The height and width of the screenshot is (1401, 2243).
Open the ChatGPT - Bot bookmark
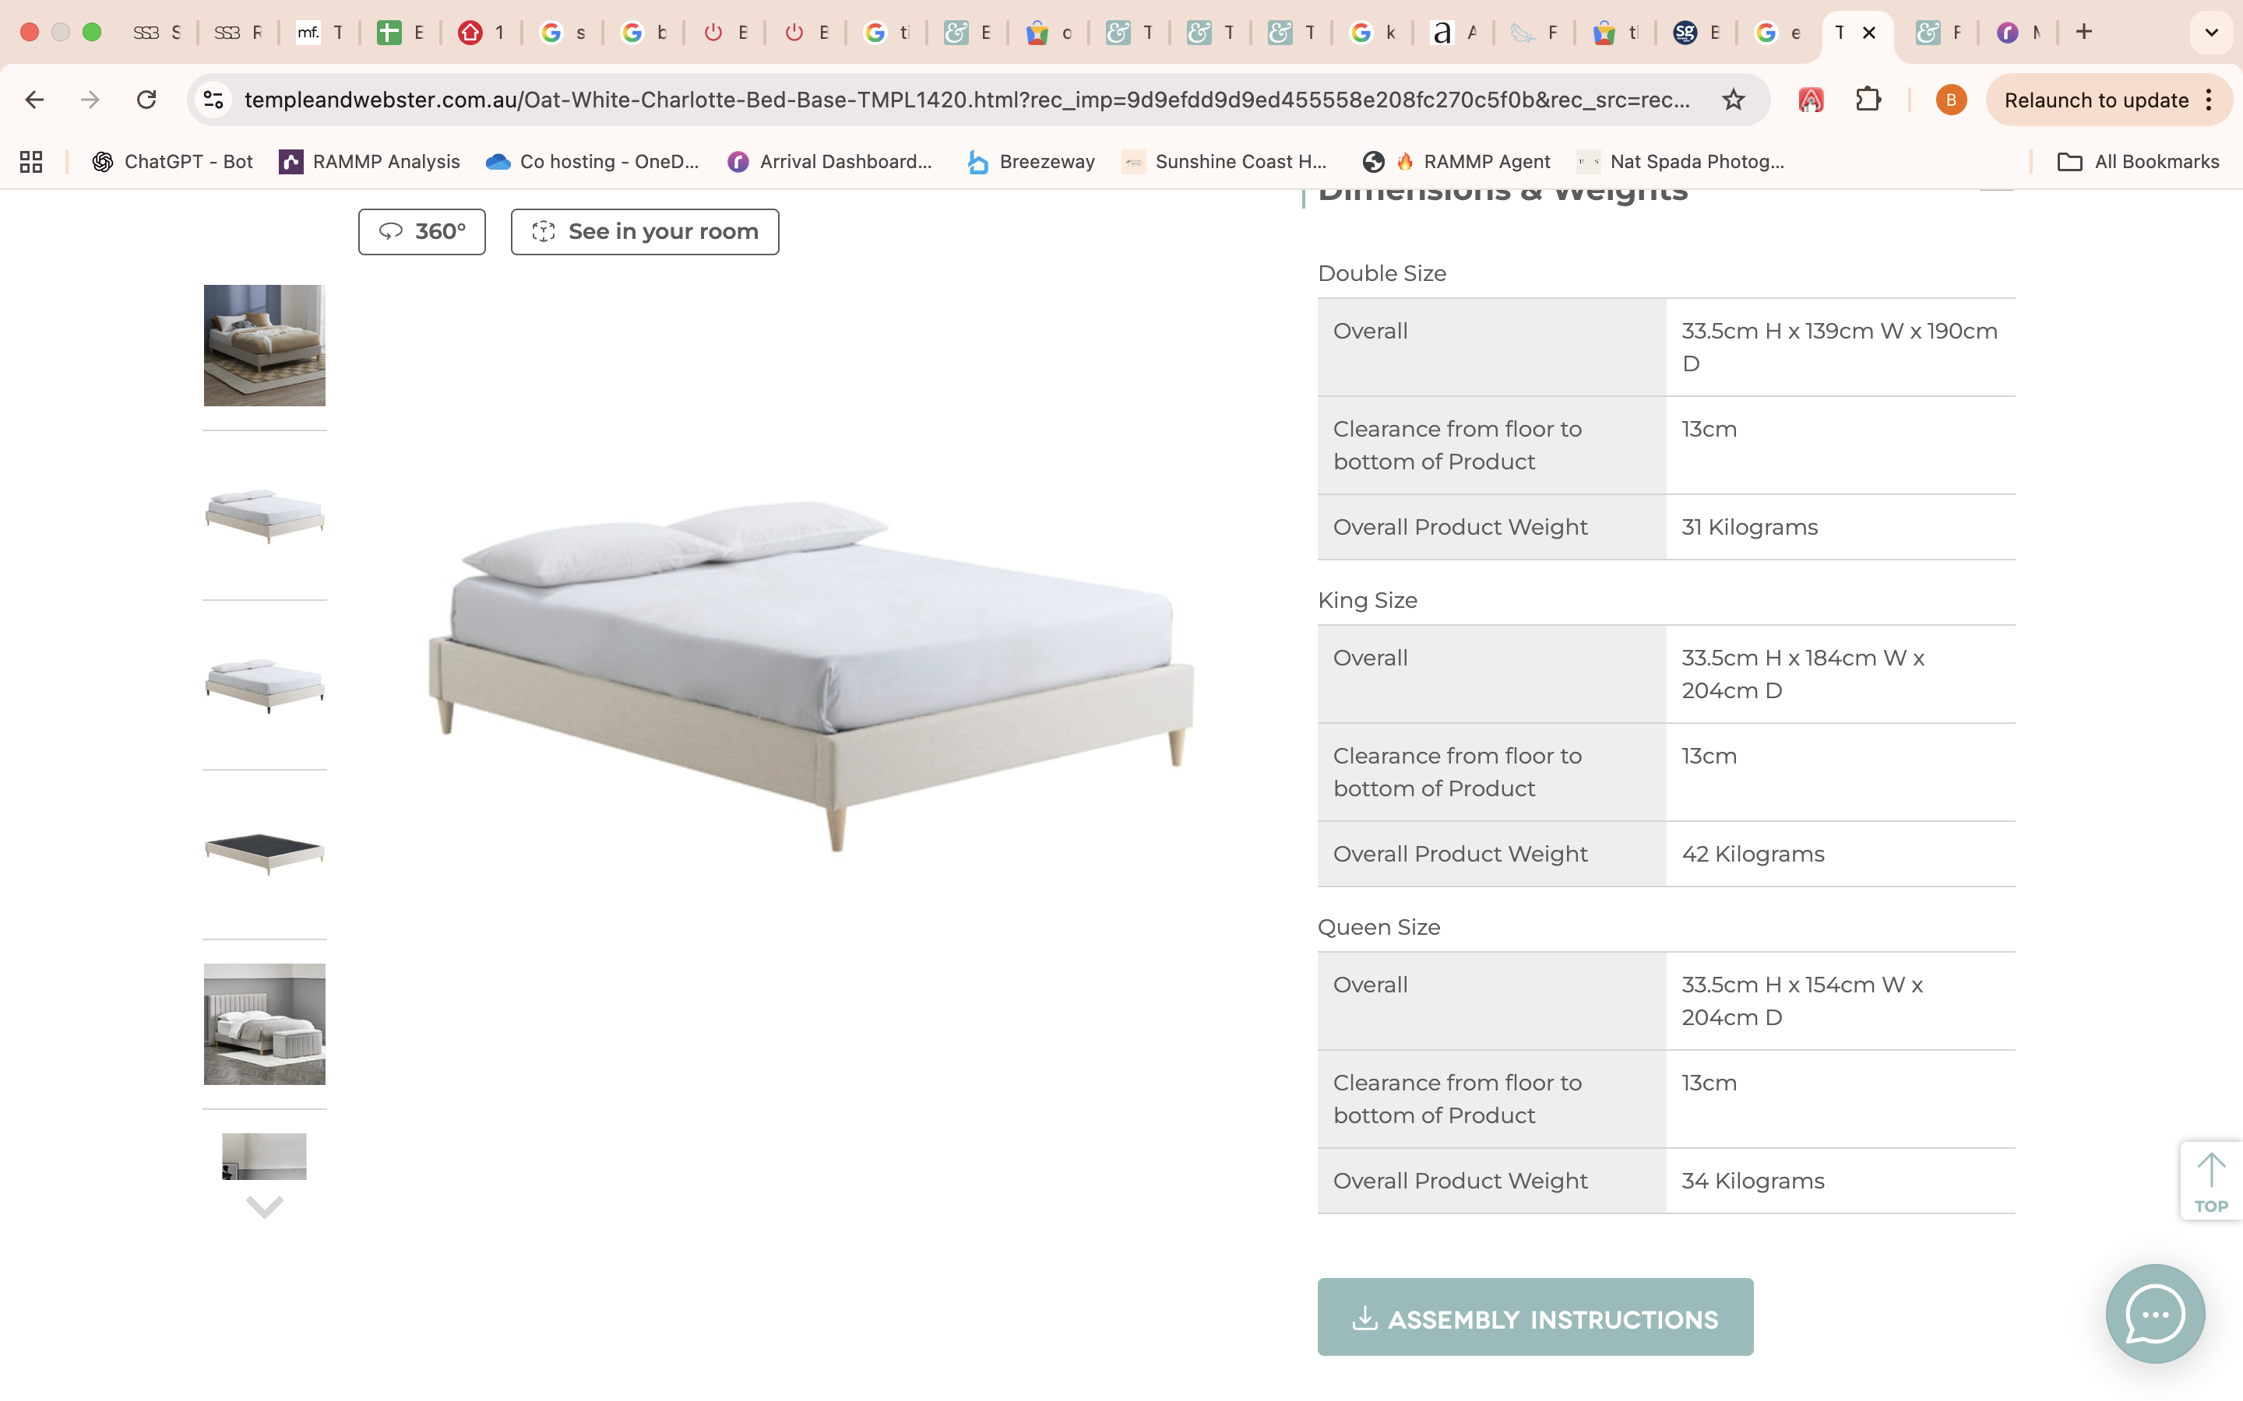172,161
